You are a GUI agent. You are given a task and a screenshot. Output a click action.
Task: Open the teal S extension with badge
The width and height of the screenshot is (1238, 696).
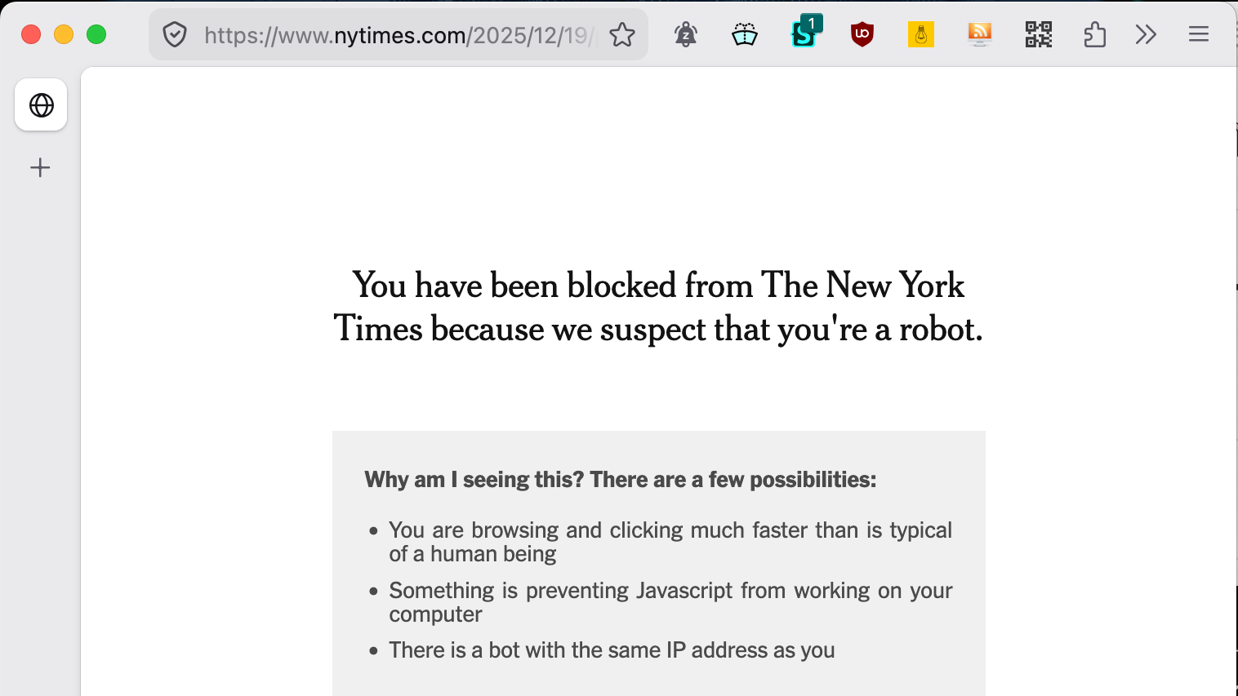point(805,33)
